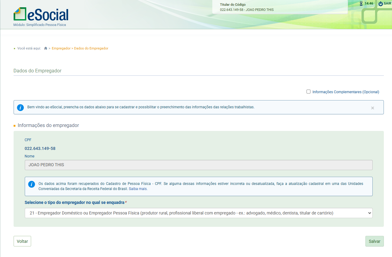Click the Você está aqui: label
This screenshot has height=257, width=392.
pos(29,48)
